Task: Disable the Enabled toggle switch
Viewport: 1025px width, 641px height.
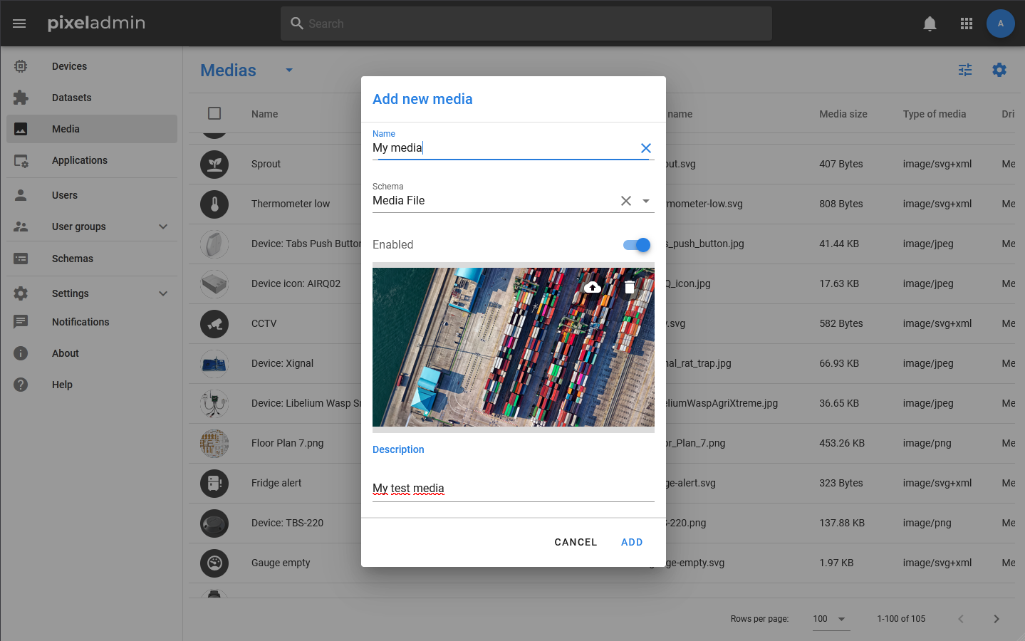Action: [x=637, y=245]
